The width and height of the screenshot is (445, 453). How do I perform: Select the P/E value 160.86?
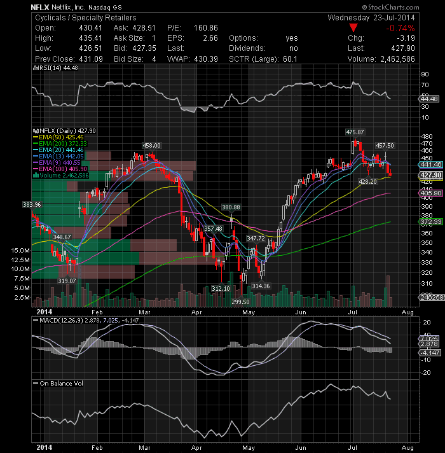pos(206,28)
